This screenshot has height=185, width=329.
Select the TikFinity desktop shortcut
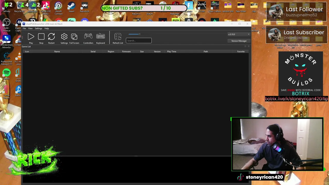[6, 7]
